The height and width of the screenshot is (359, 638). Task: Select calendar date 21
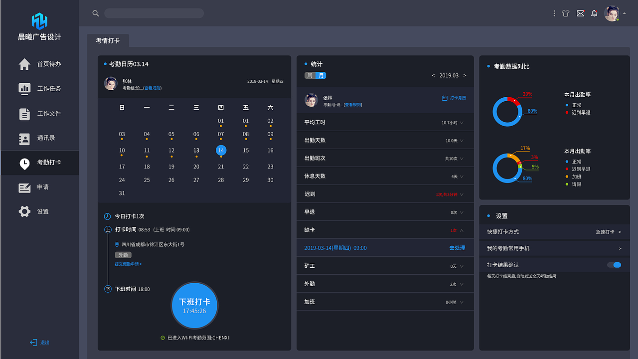(221, 167)
